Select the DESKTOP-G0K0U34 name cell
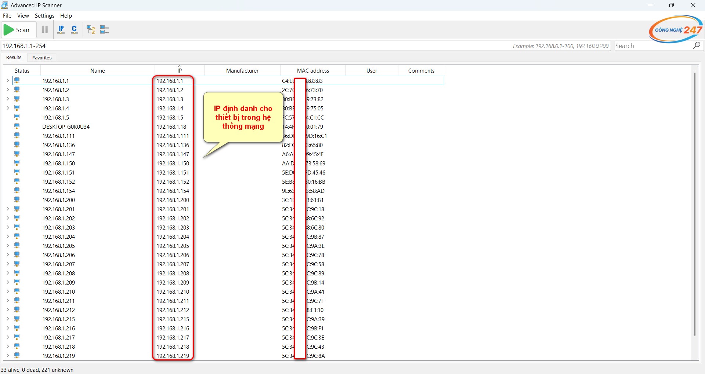The height and width of the screenshot is (374, 705). point(66,126)
